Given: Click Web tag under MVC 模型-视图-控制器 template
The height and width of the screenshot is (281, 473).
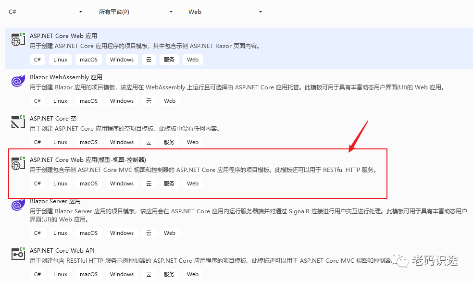Looking at the screenshot, I should point(193,183).
